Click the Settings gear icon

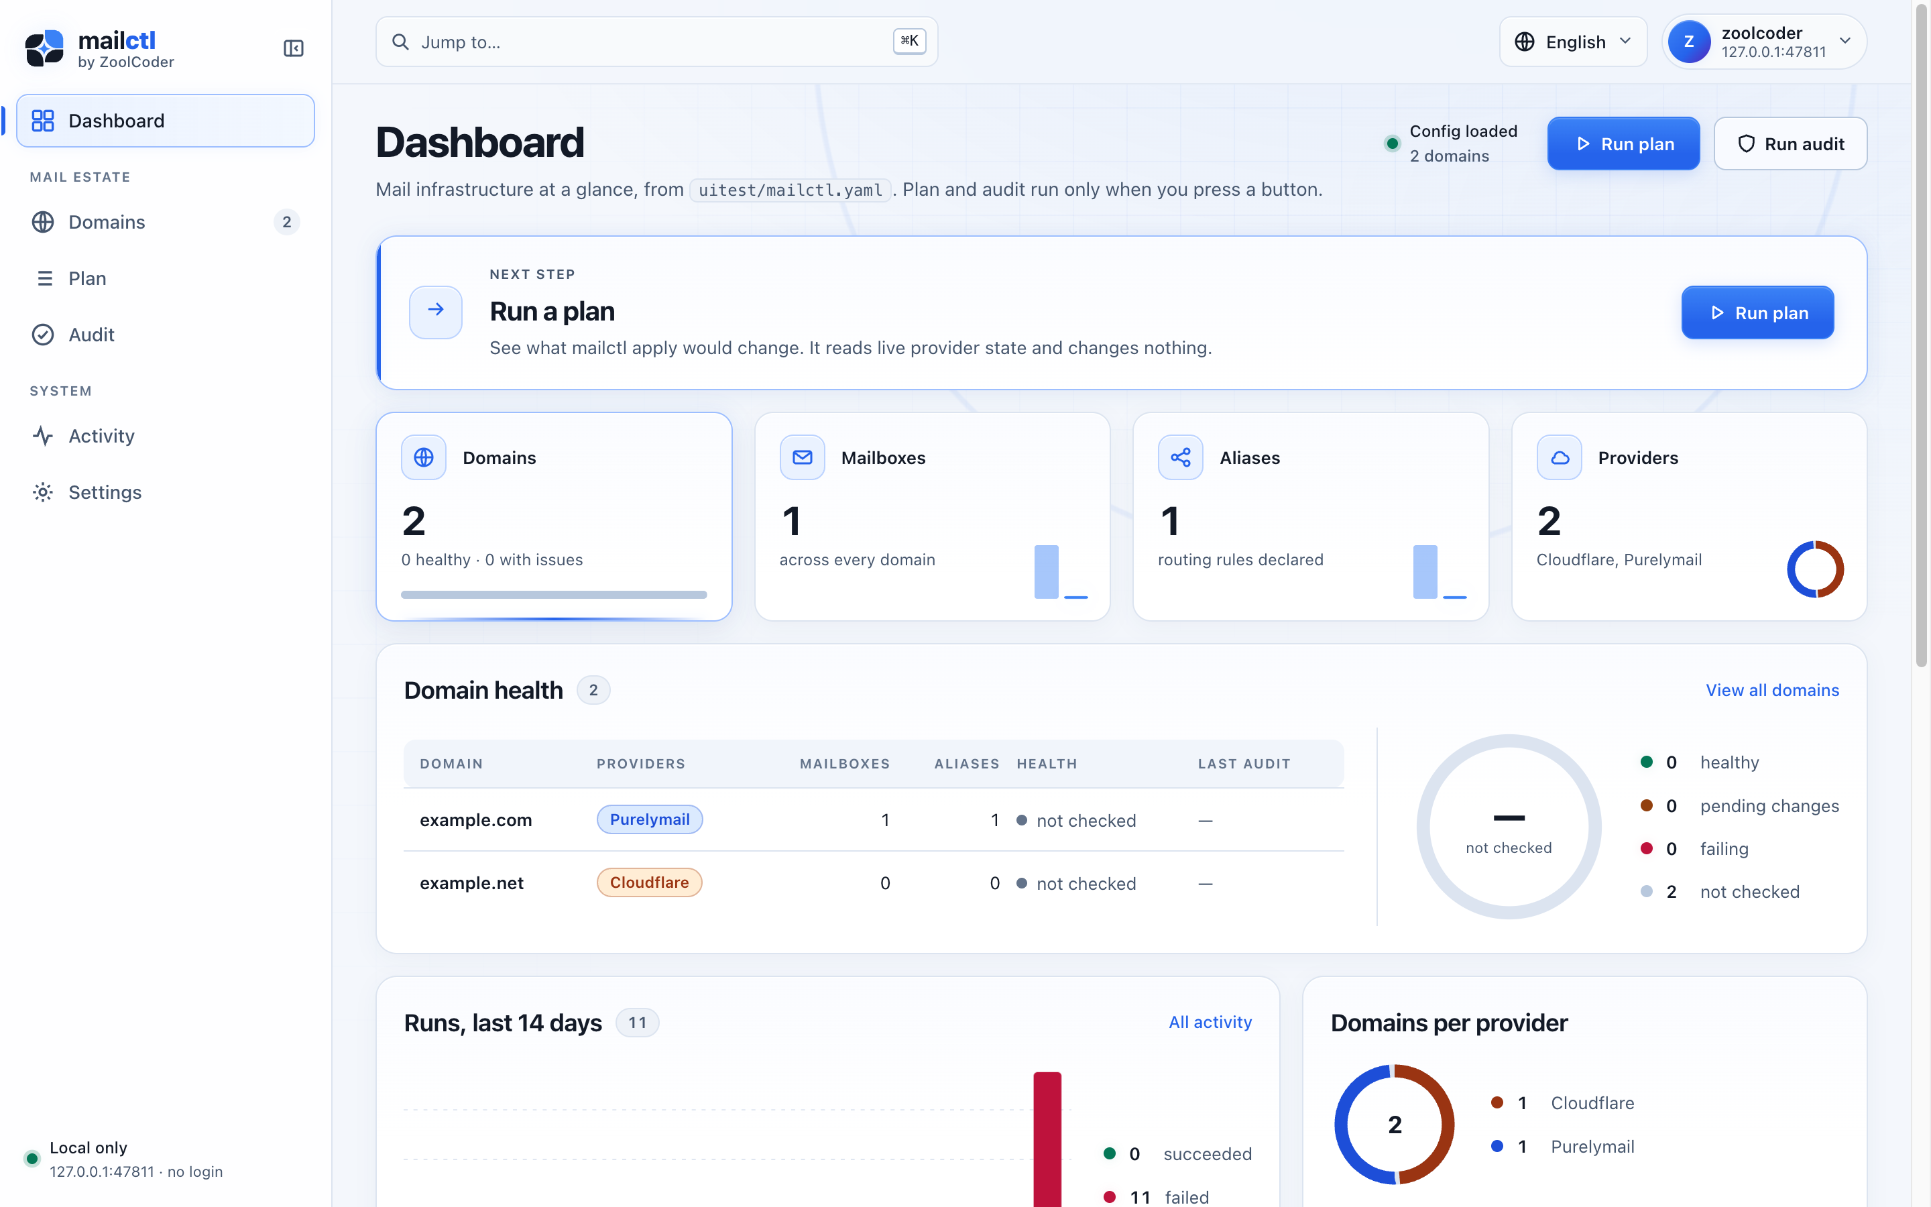coord(43,492)
